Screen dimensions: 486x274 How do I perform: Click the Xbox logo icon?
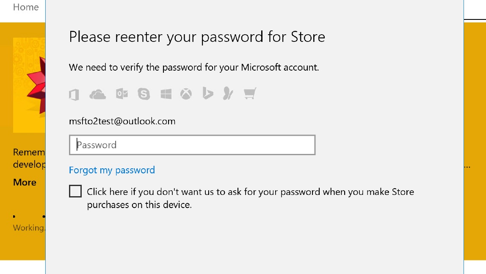pos(186,94)
